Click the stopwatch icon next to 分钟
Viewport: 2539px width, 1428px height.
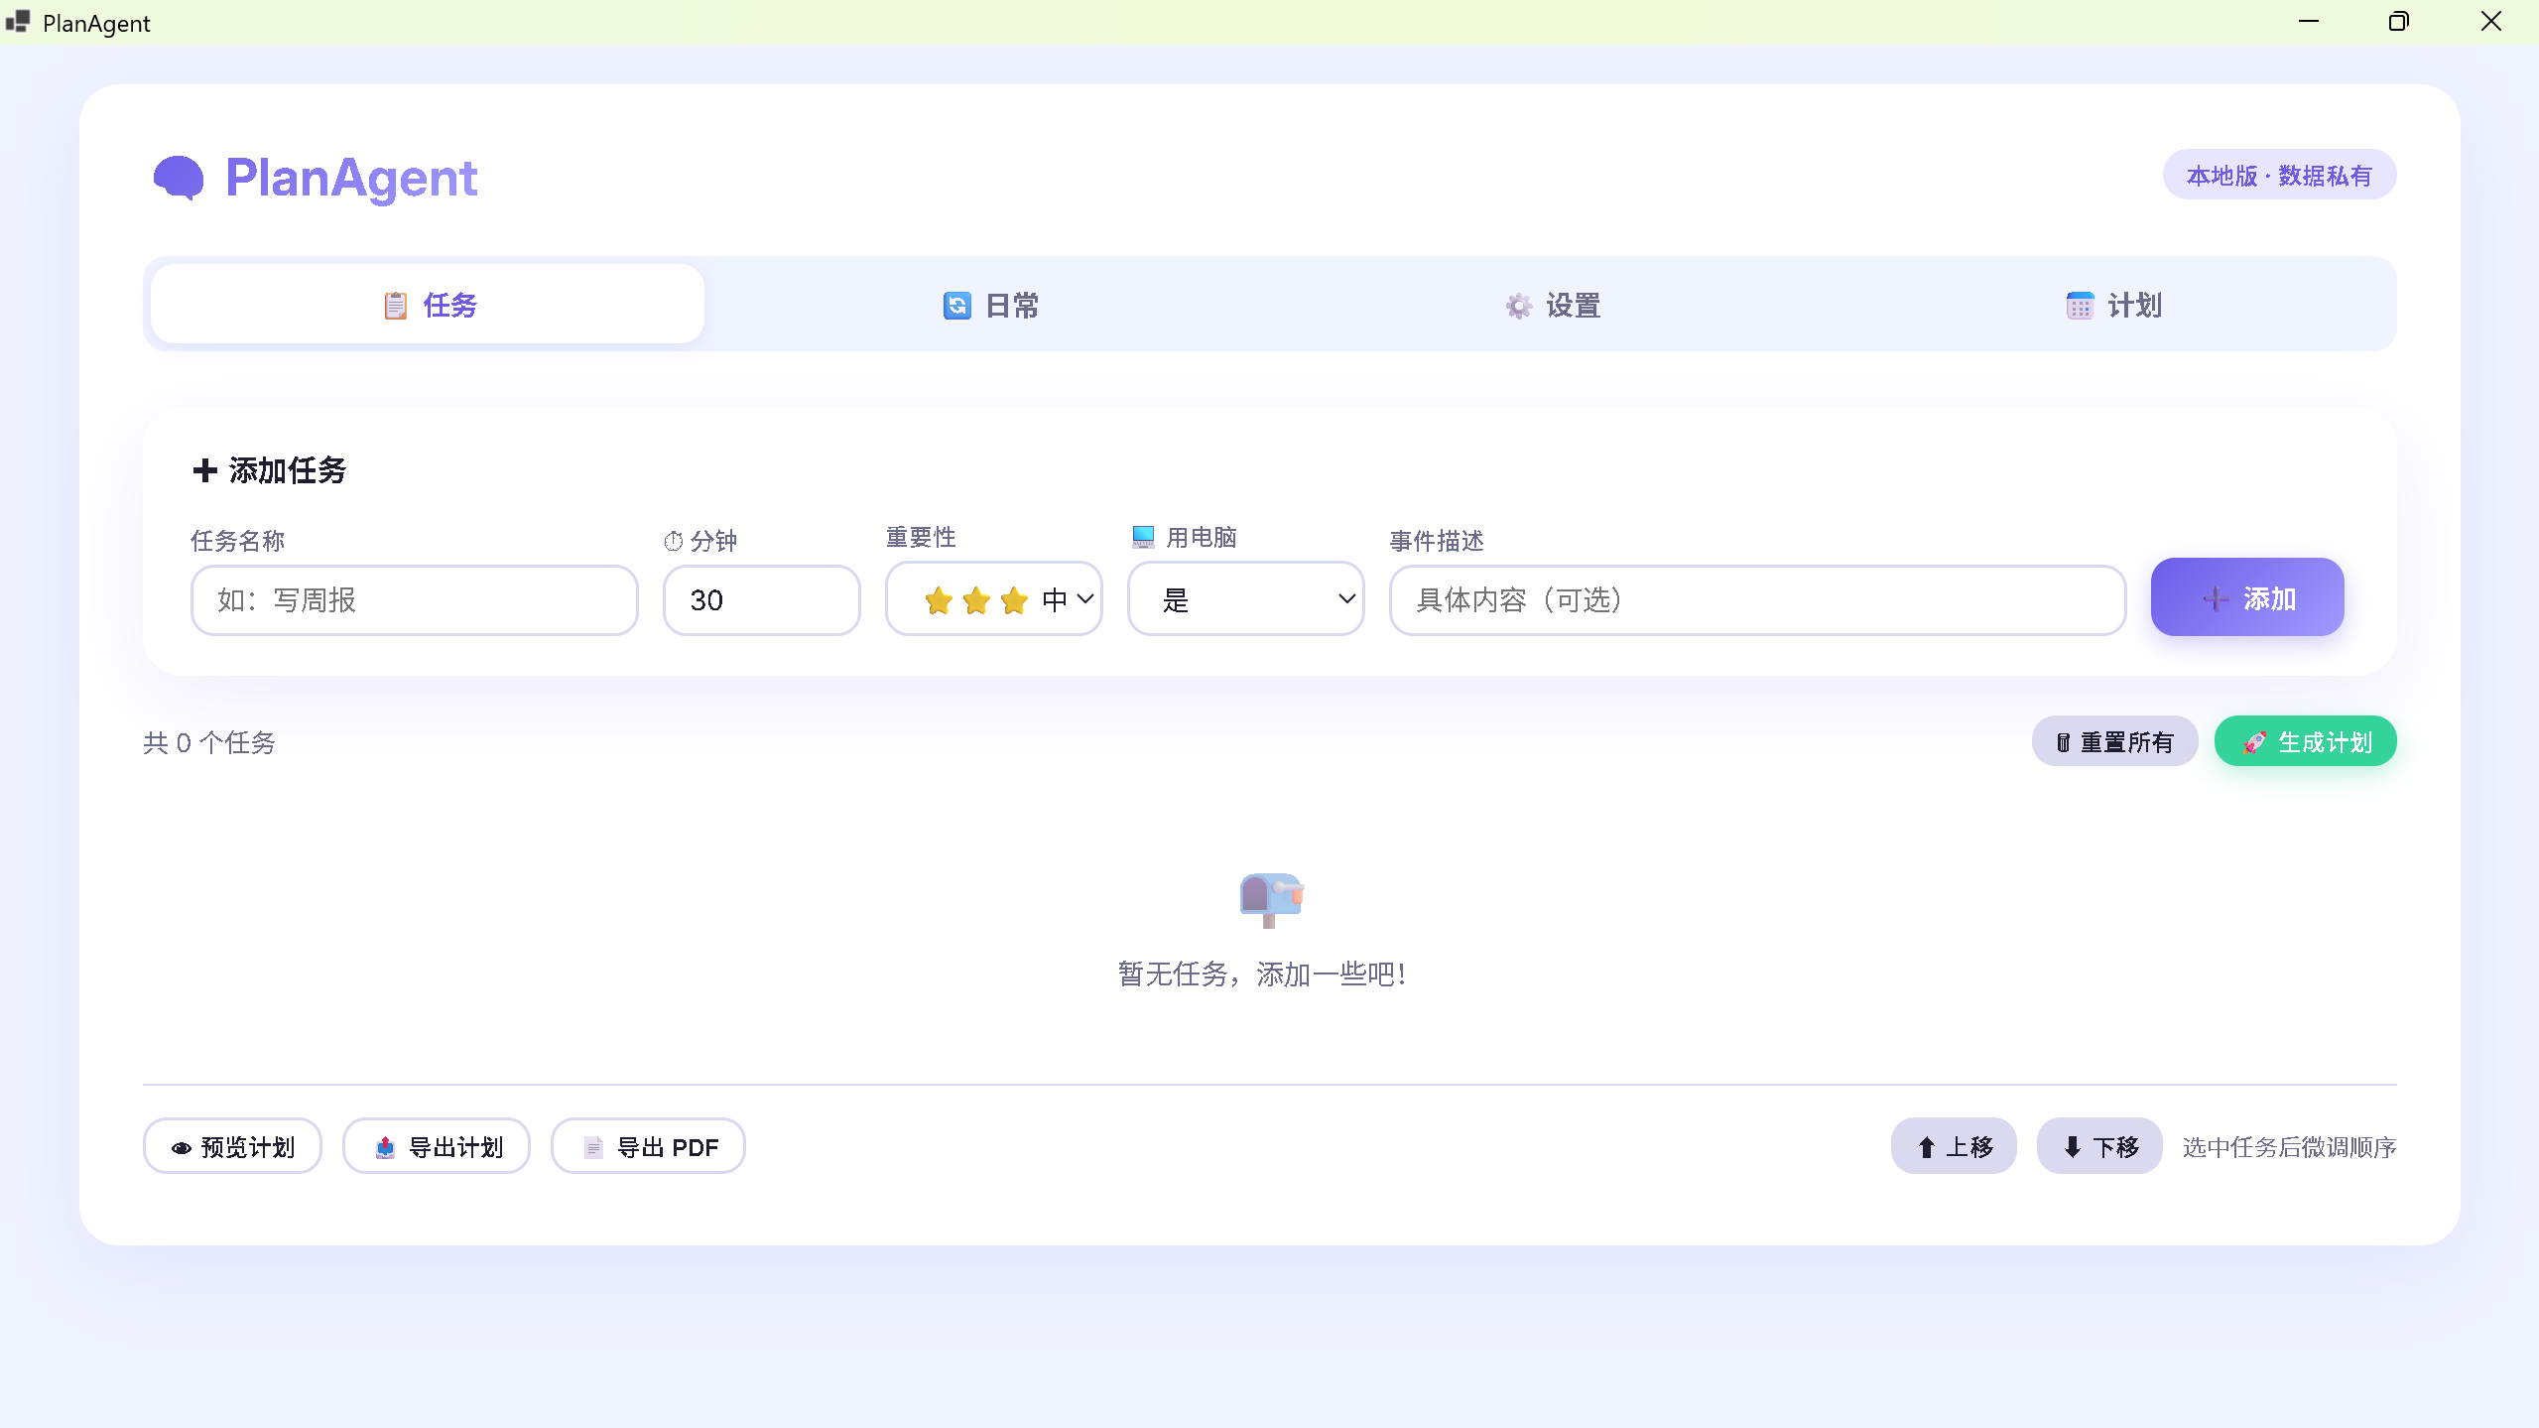pyautogui.click(x=674, y=541)
